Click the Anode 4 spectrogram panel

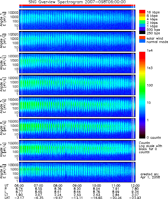(77, 85)
